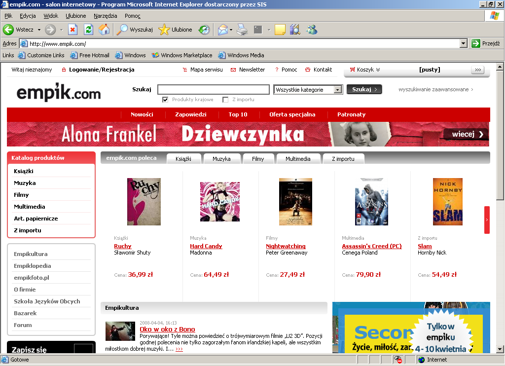505x366 pixels.
Task: Open the History toolbar icon
Action: click(x=204, y=30)
